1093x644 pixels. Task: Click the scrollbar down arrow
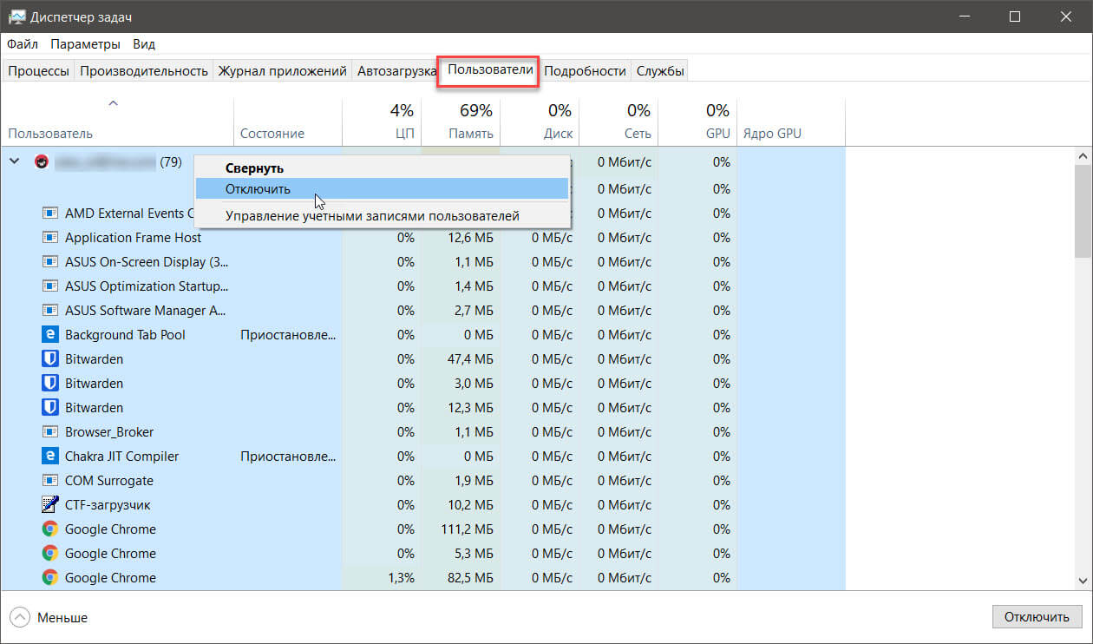(1083, 582)
